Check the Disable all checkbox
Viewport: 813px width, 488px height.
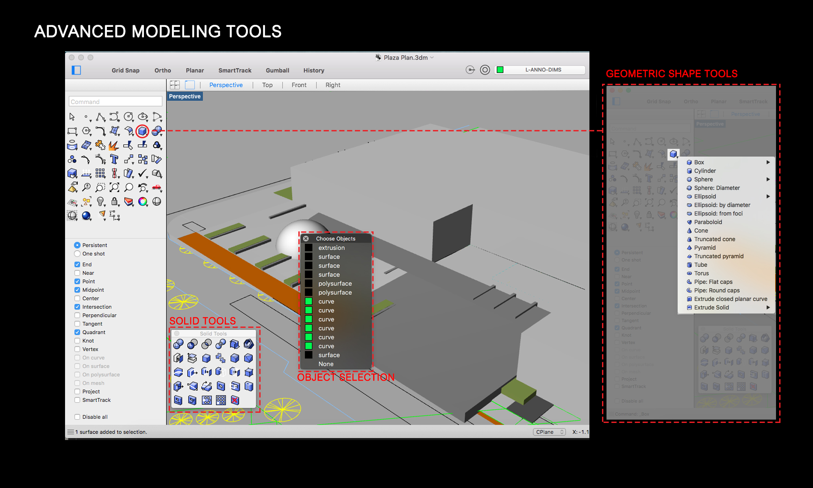(x=77, y=417)
